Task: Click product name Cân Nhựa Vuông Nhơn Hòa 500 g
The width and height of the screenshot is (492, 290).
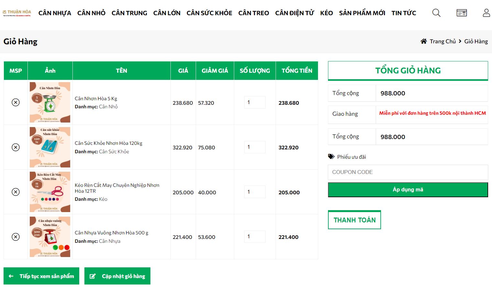Action: coord(111,233)
